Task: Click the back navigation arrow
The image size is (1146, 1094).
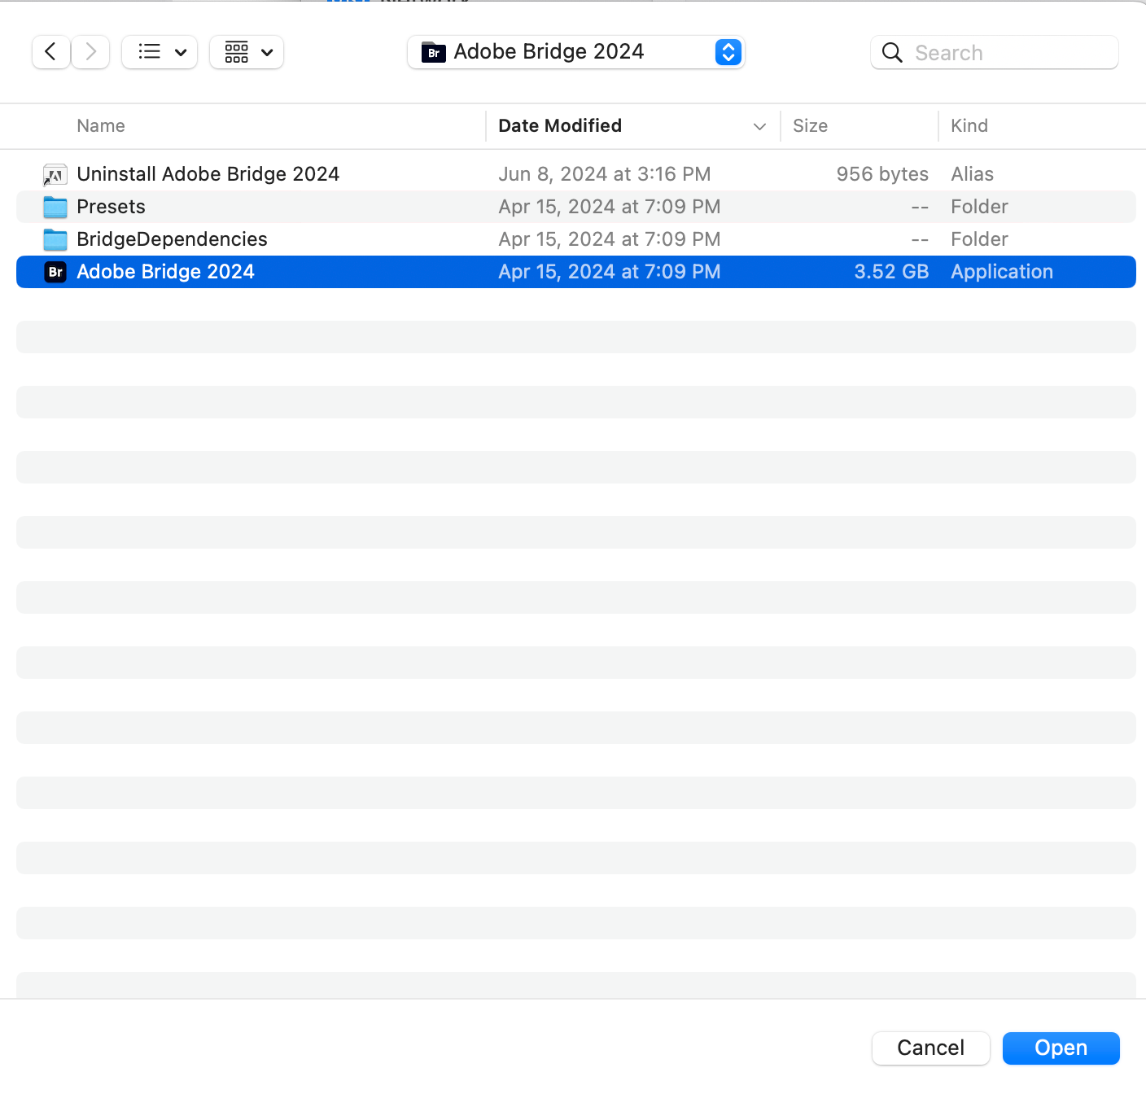Action: pyautogui.click(x=50, y=52)
